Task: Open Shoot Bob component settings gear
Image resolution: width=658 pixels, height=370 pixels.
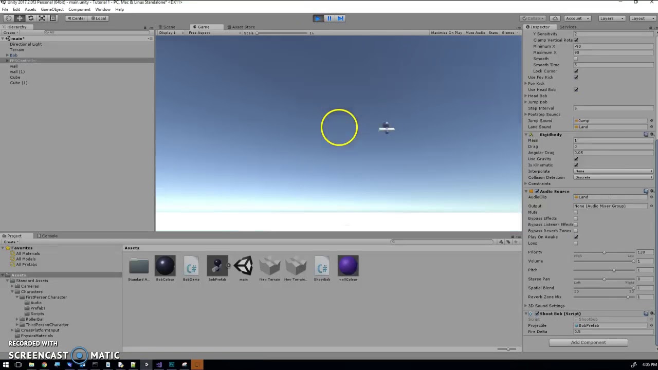Action: 651,313
